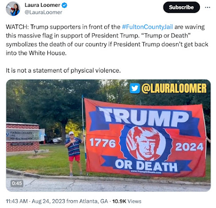The image size is (216, 208).
Task: Open the three-dot more options menu
Action: [x=208, y=7]
